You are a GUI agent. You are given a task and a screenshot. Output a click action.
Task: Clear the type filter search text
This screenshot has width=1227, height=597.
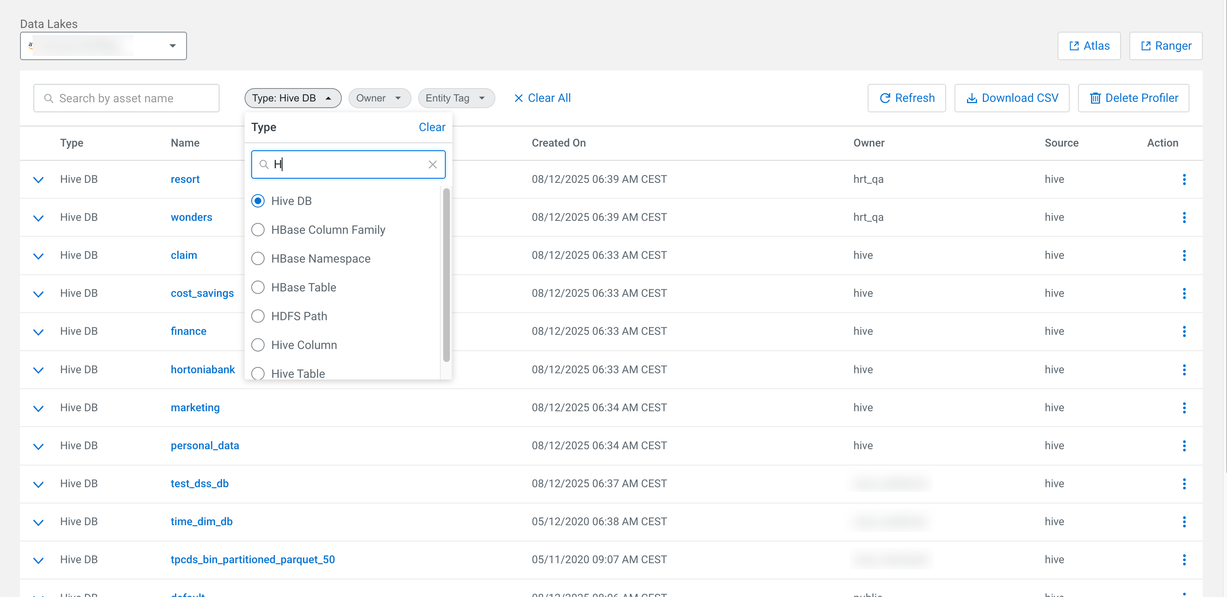pyautogui.click(x=432, y=164)
